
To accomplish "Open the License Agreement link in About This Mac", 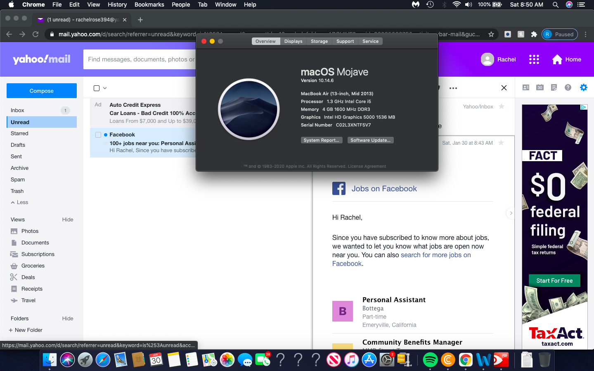I will click(367, 167).
